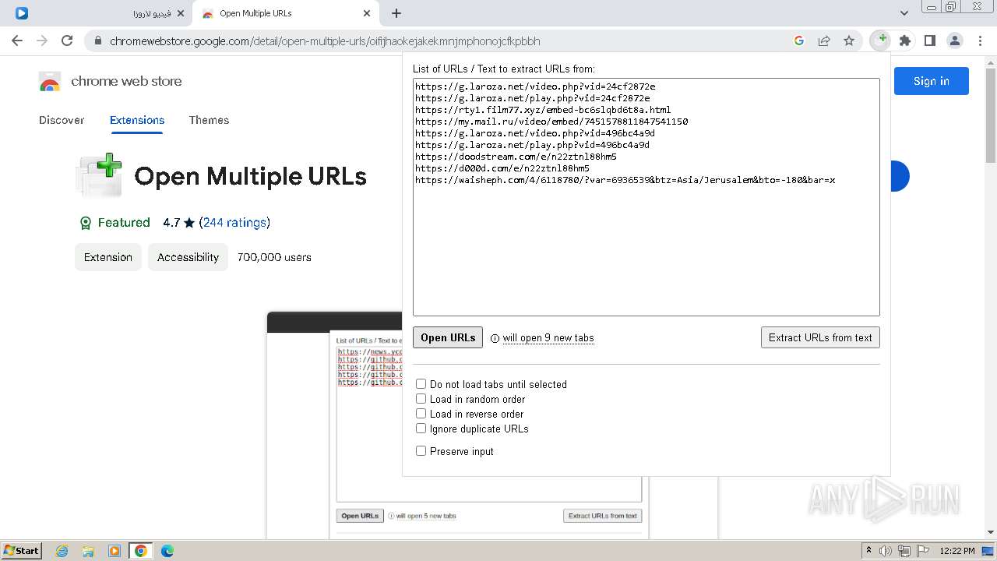Screen dimensions: 997x561
Task: Click the Accessibility category chip
Action: point(188,257)
